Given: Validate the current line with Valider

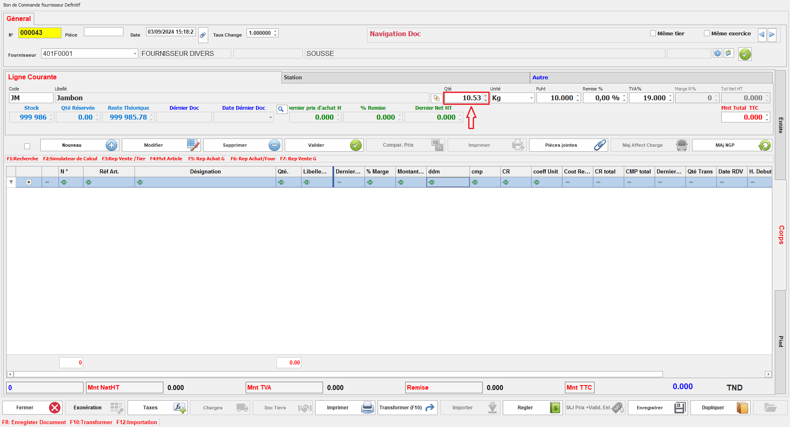Looking at the screenshot, I should pos(324,145).
